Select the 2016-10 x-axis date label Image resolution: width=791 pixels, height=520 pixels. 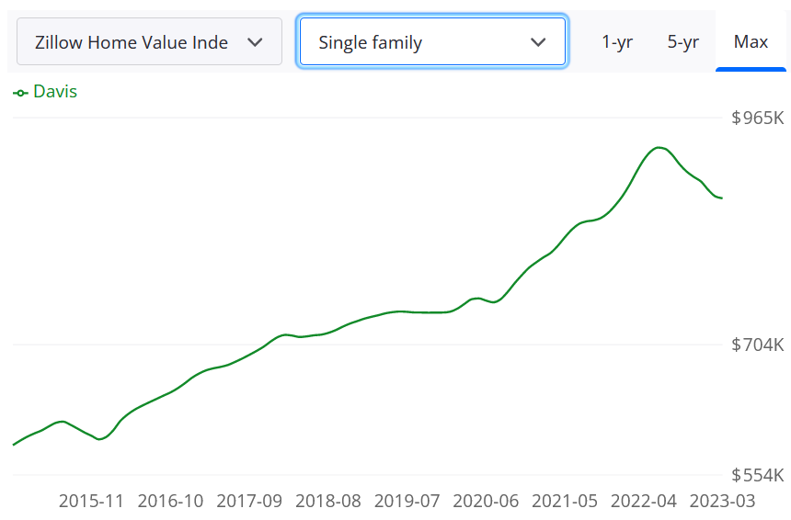pyautogui.click(x=170, y=502)
